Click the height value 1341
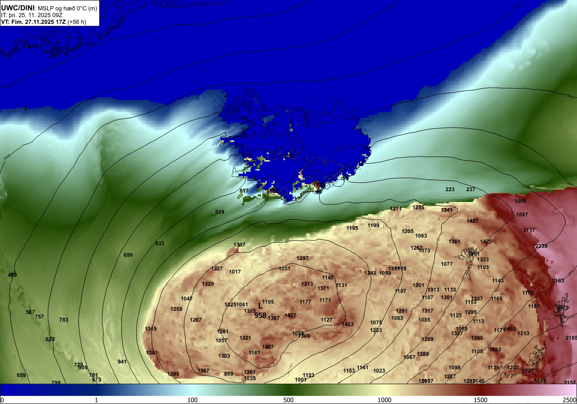This screenshot has width=577, height=404. tap(447, 210)
